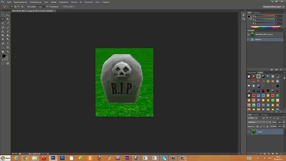Open the workspace switcher dropdown at top right
This screenshot has width=286, height=161.
pyautogui.click(x=273, y=7)
